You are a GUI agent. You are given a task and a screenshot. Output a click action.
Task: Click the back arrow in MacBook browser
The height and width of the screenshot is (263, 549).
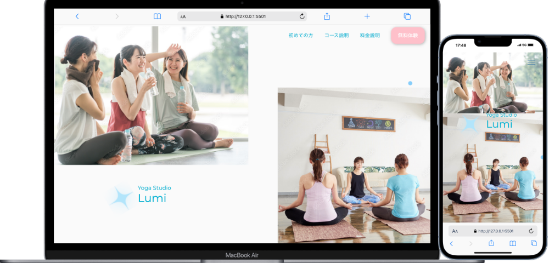click(77, 16)
